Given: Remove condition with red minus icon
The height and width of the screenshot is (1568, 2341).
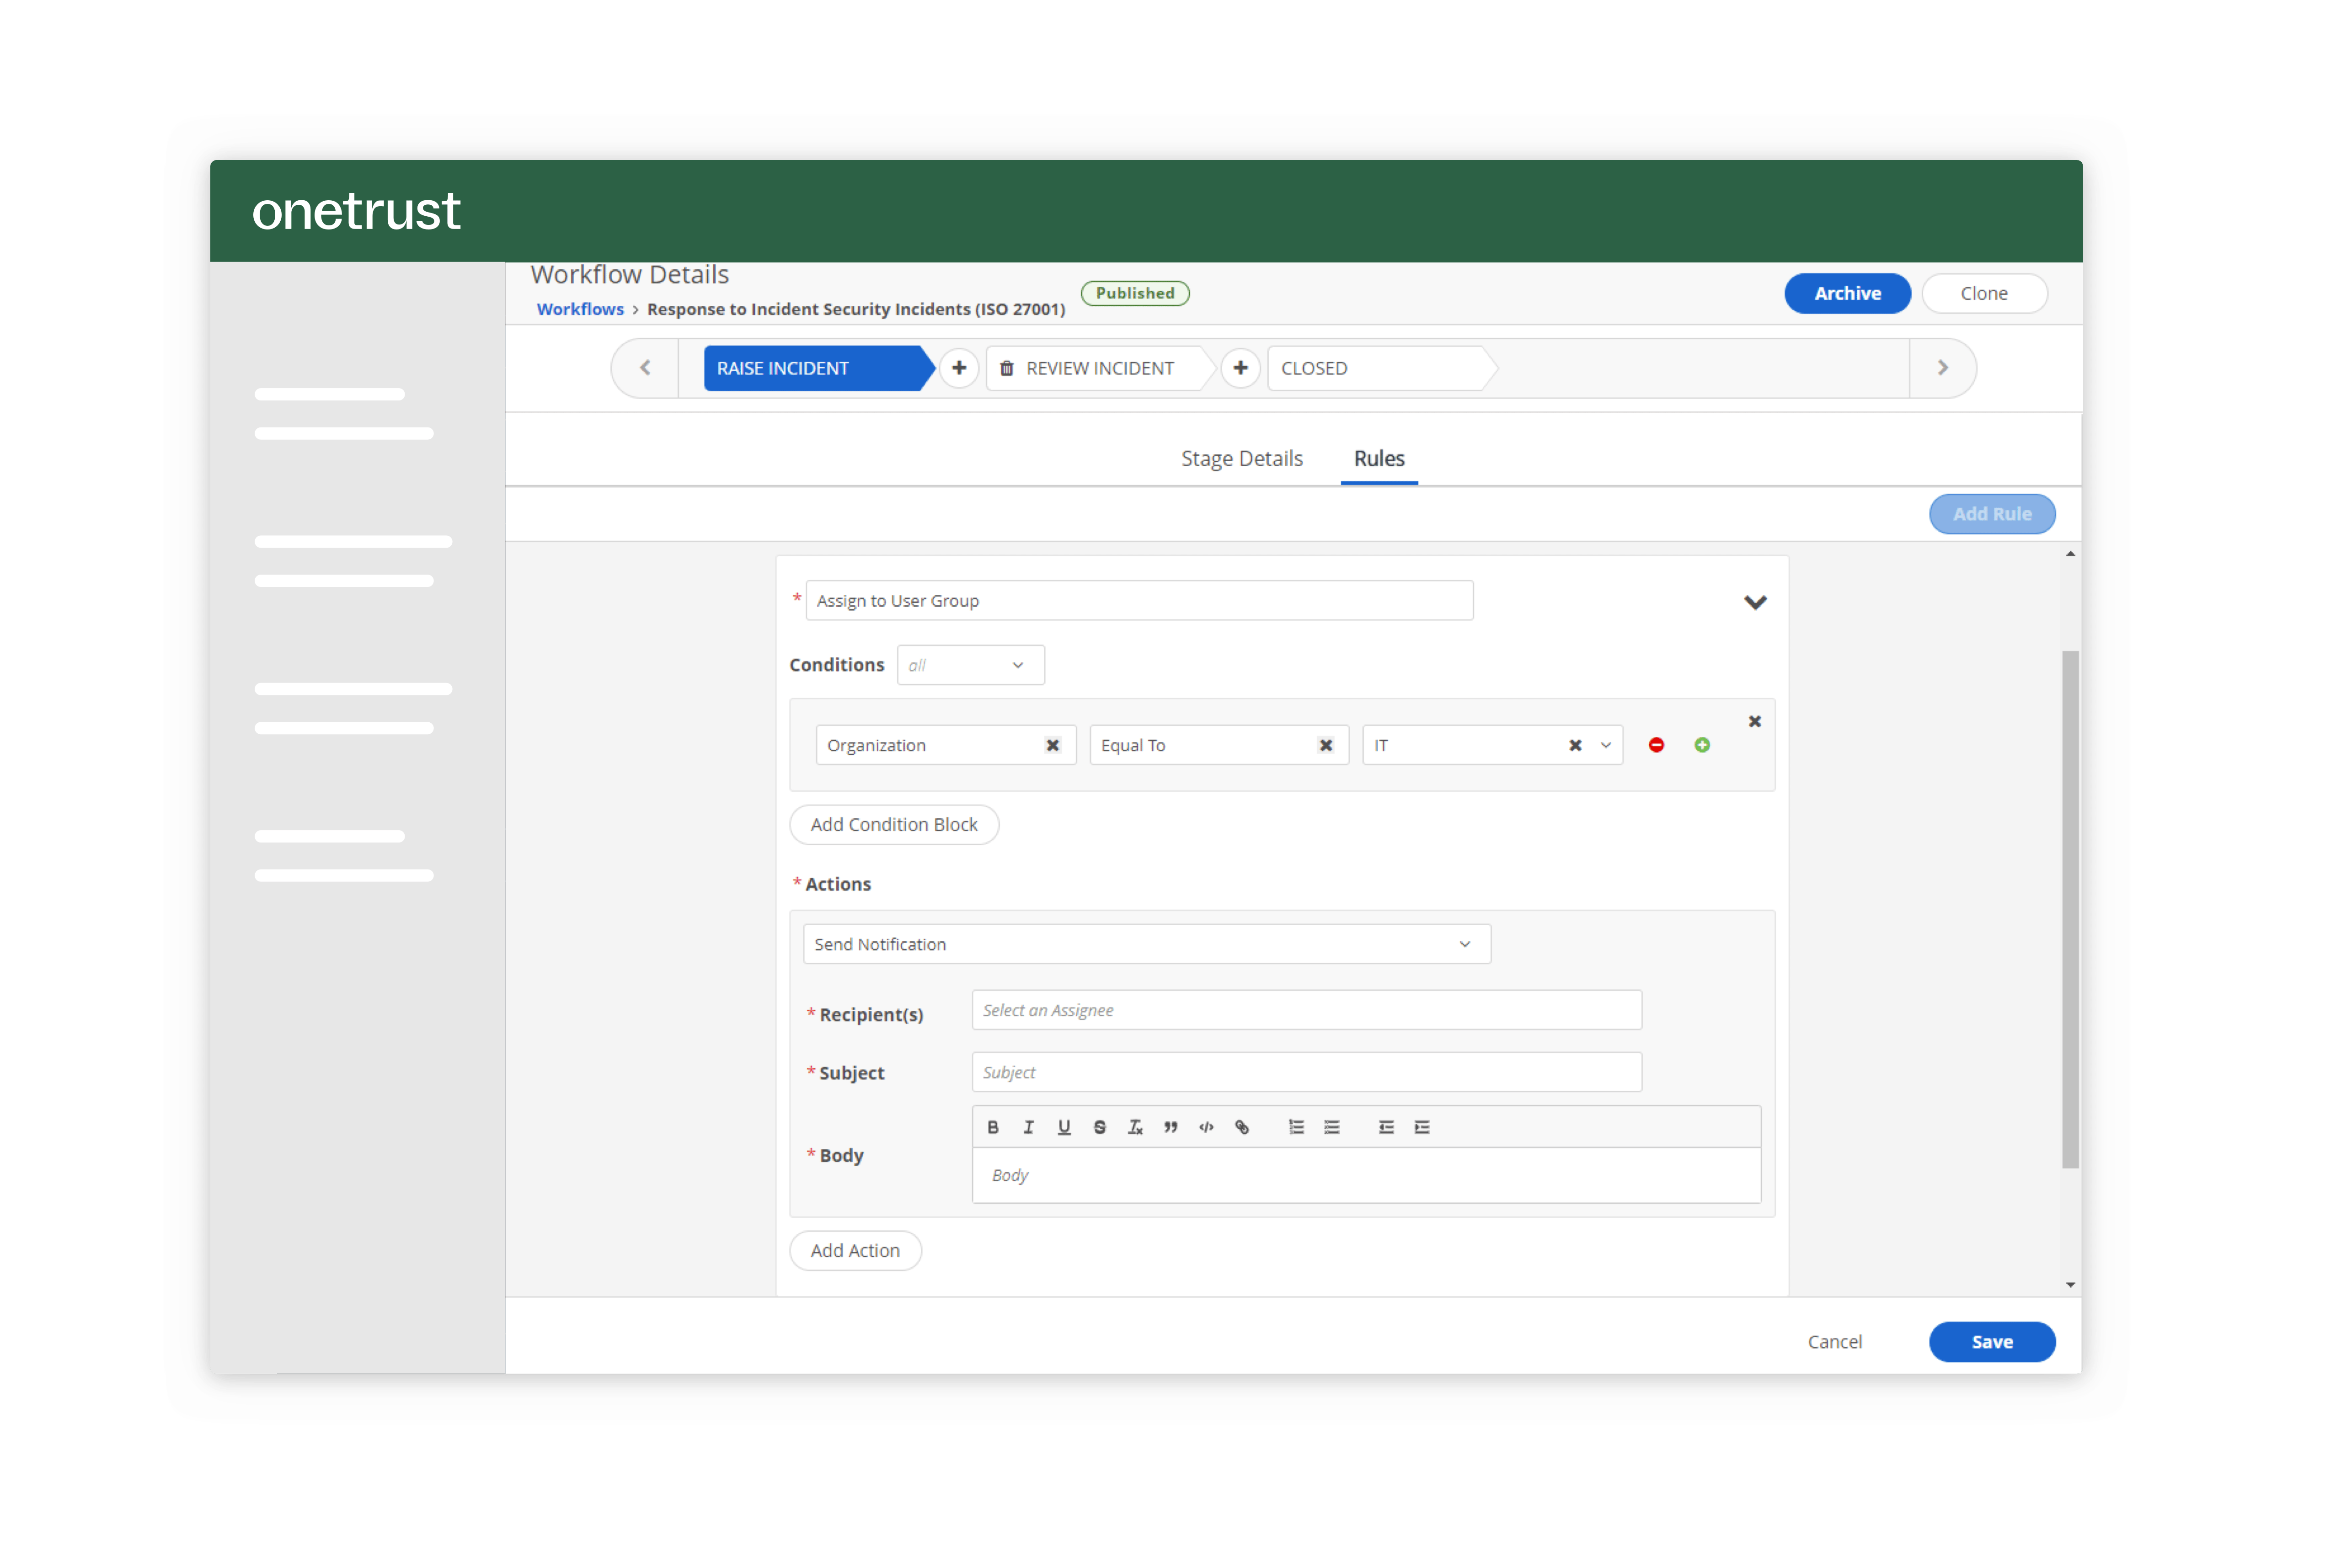Looking at the screenshot, I should [x=1656, y=745].
